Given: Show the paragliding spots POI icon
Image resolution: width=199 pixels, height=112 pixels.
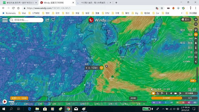Looking at the screenshot, I should click(180, 93).
